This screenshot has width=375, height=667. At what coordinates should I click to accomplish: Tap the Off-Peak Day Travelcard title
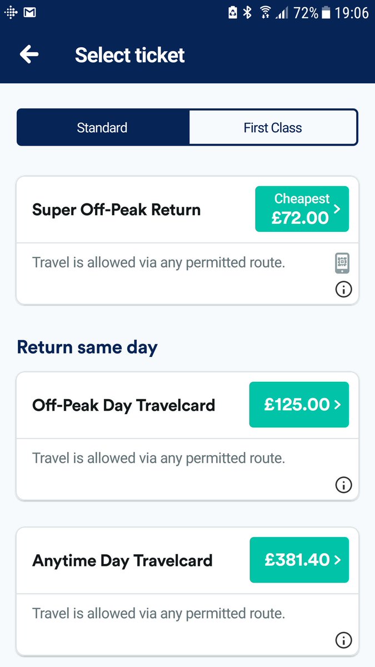pyautogui.click(x=123, y=405)
